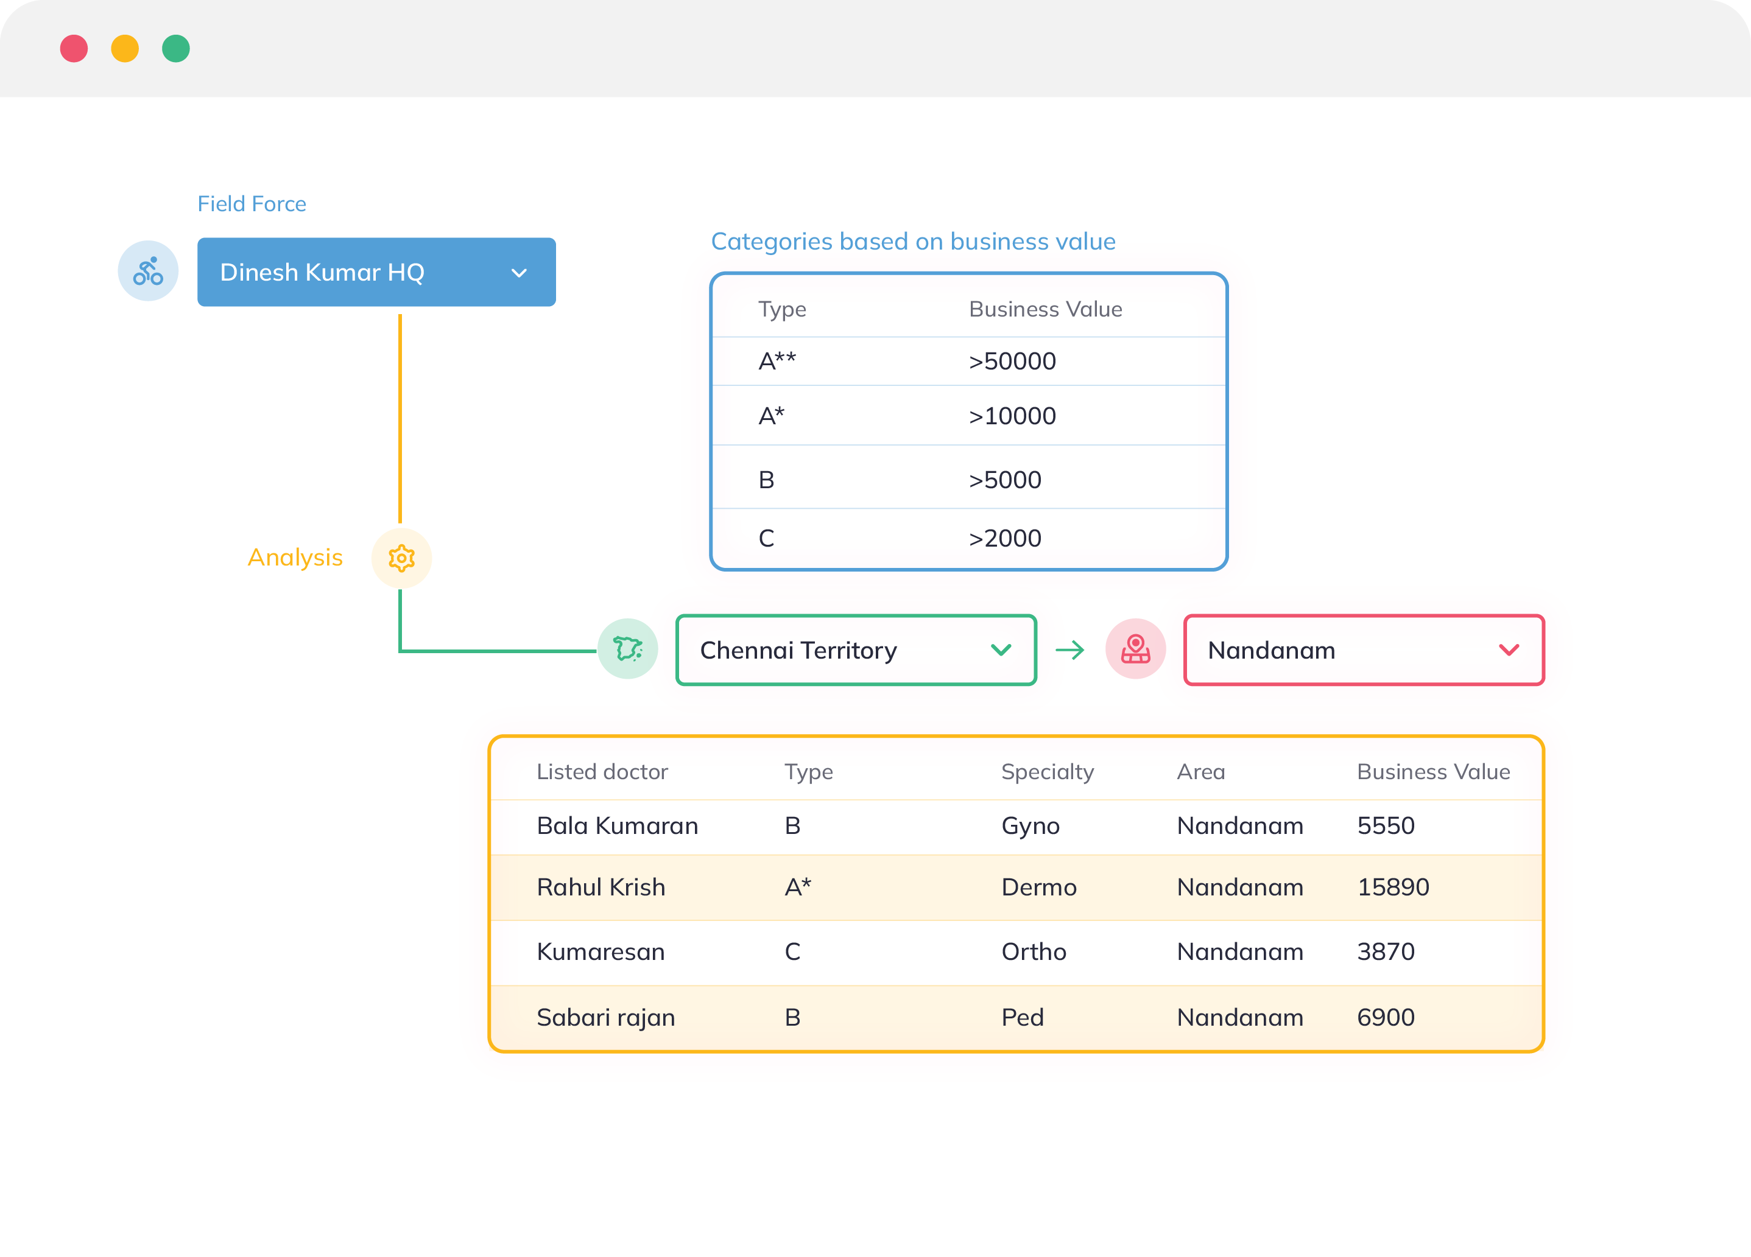Click Ped specialty cell
Screen dimensions: 1751x1257
(x=1022, y=1018)
